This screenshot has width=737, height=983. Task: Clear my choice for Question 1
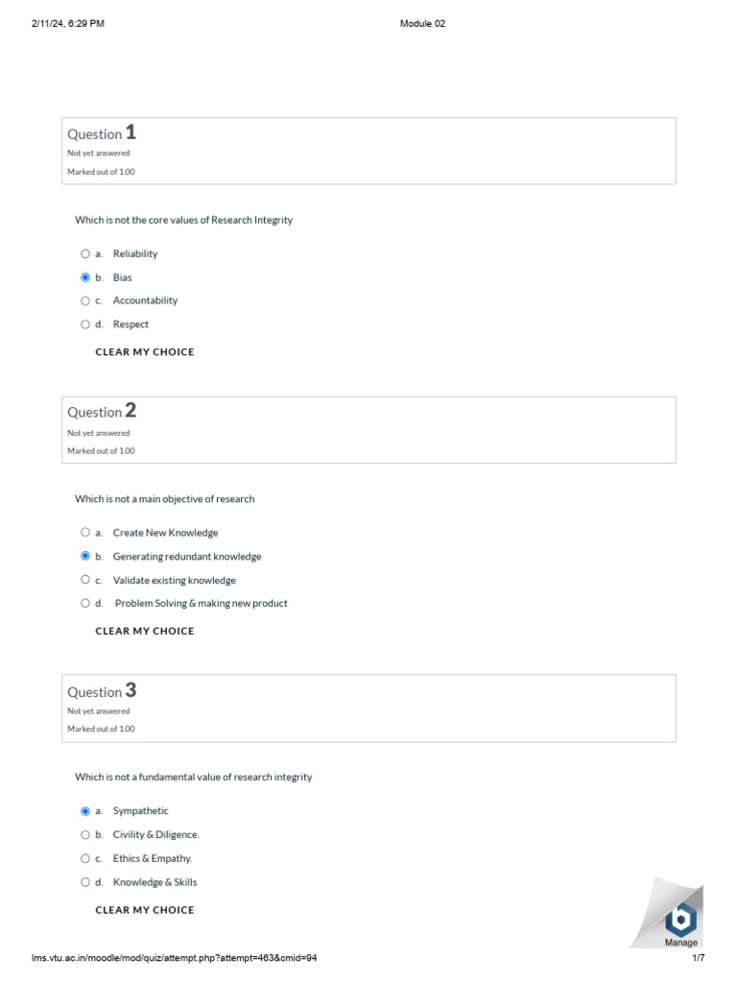pos(145,352)
